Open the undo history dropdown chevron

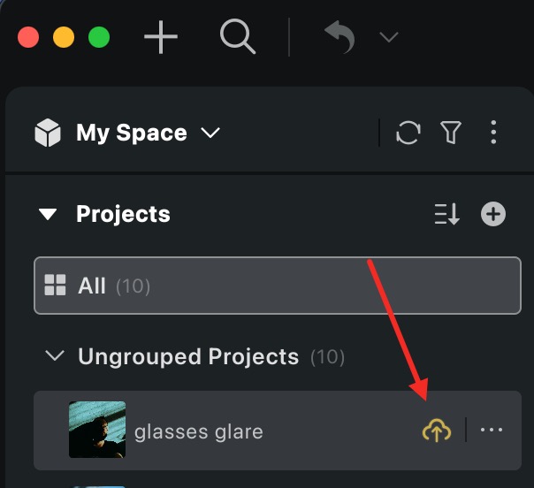click(x=388, y=37)
